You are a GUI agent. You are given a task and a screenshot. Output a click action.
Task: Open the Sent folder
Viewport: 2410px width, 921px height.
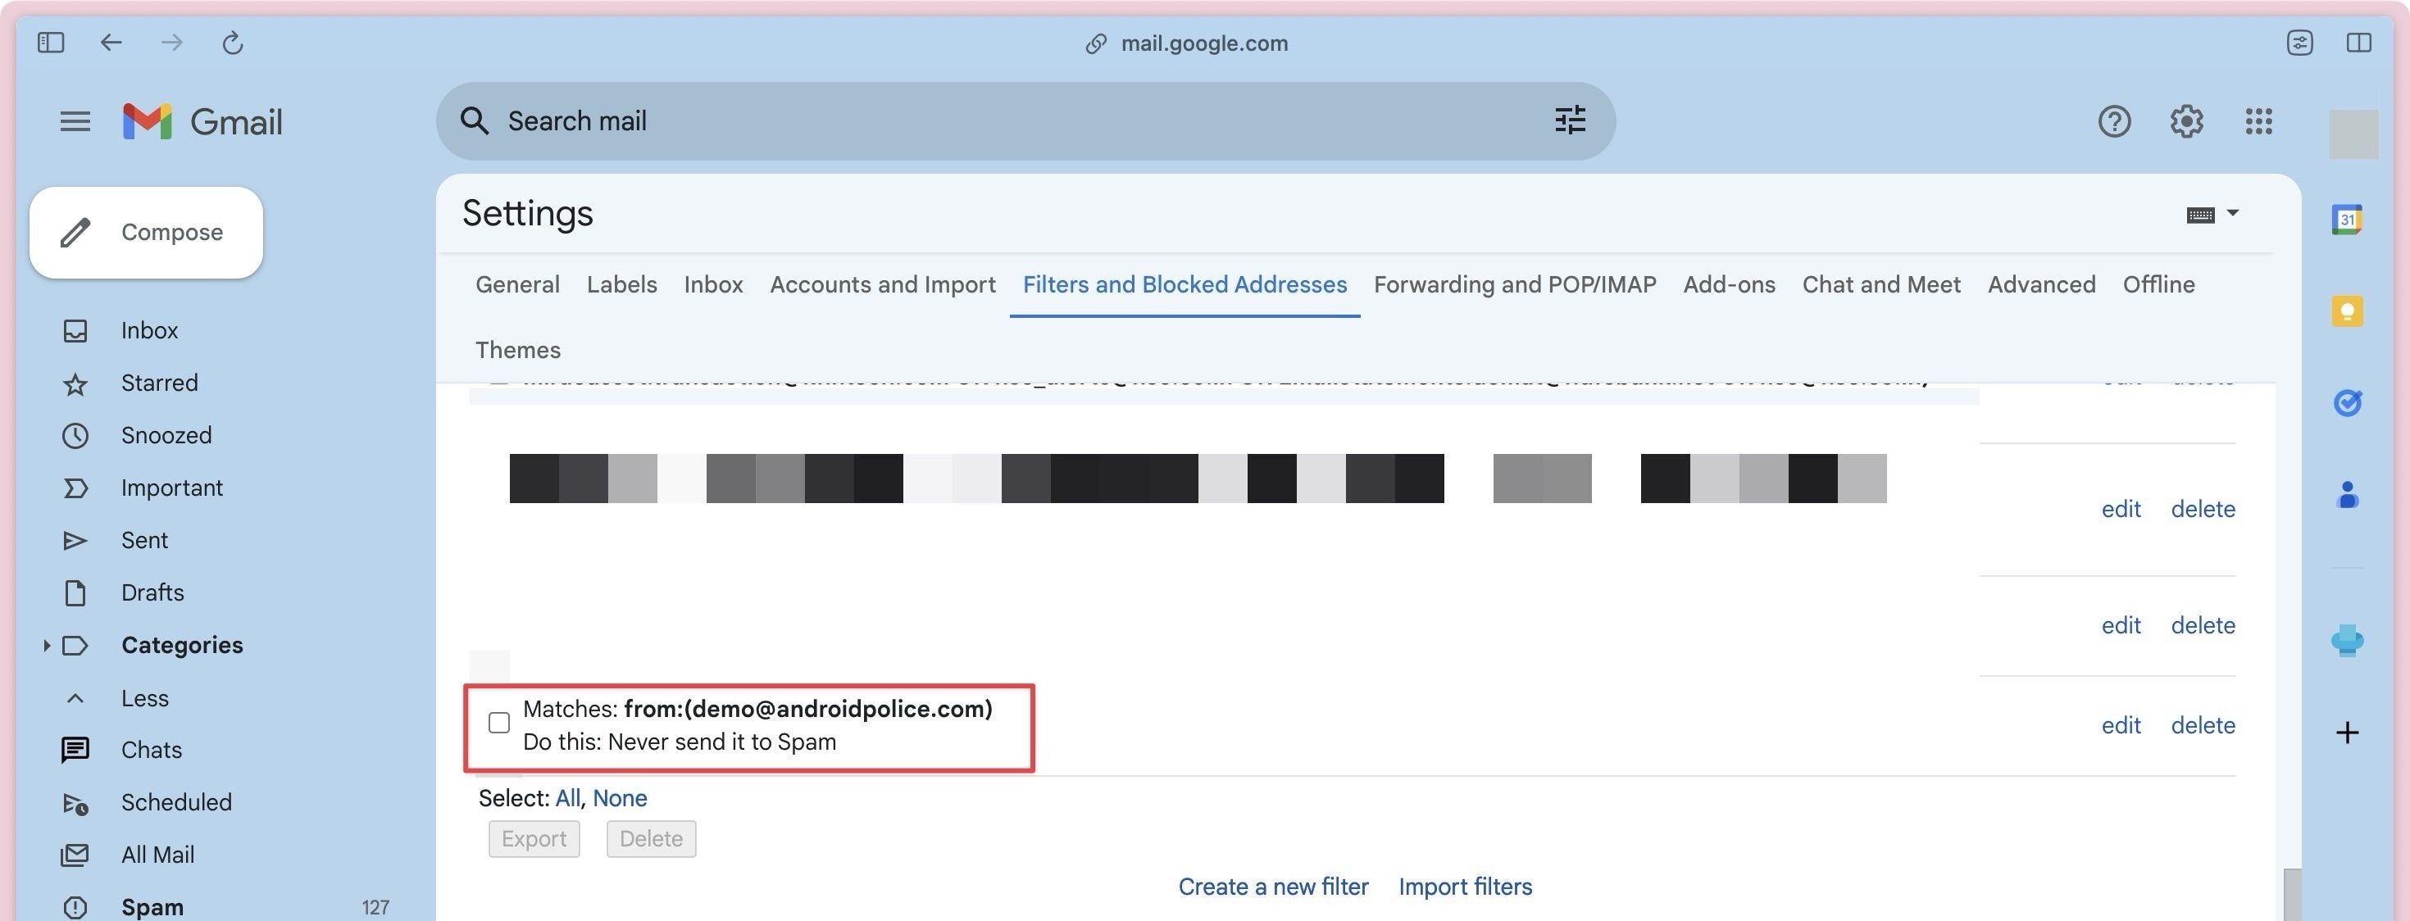click(144, 539)
